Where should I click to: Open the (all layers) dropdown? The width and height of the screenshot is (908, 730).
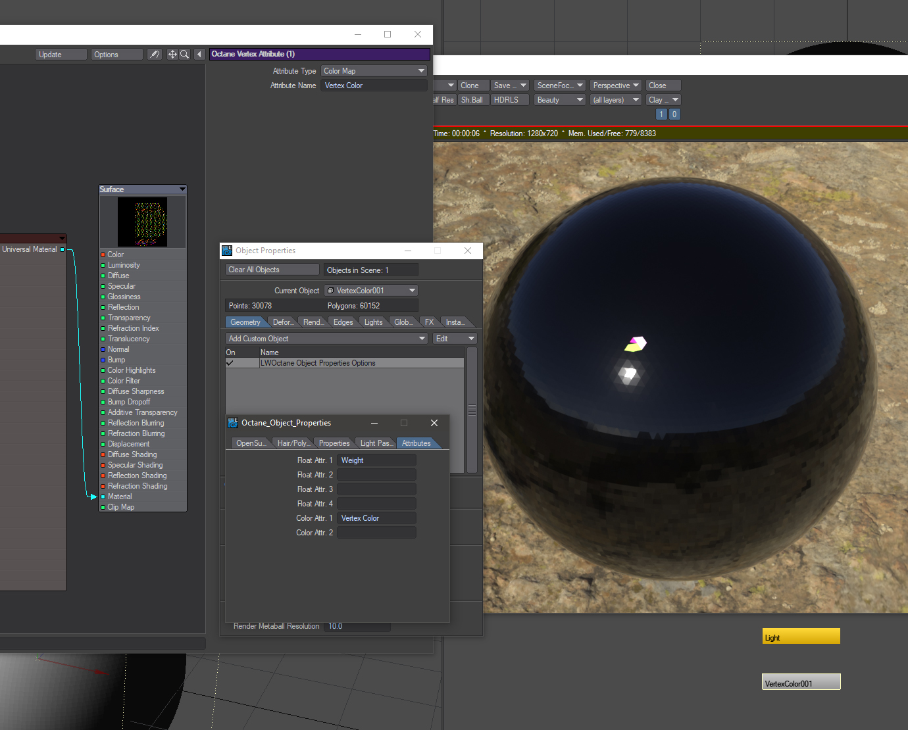[616, 100]
